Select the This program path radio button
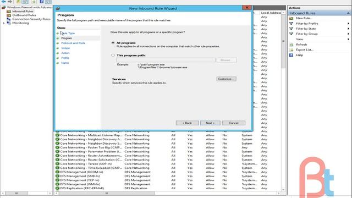This screenshot has height=198, width=352. coord(113,55)
